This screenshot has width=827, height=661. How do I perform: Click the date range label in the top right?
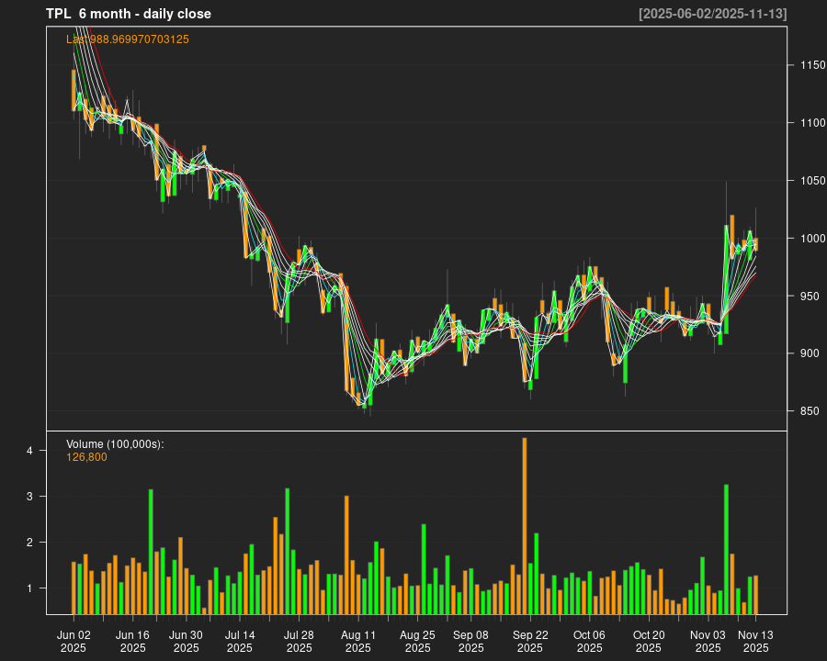click(x=712, y=14)
